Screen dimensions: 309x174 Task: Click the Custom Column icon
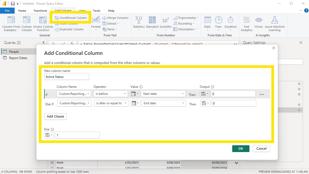click(26, 20)
